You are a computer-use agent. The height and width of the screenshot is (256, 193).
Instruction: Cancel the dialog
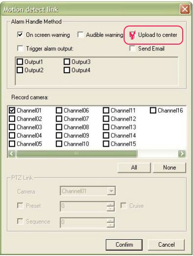(166, 245)
